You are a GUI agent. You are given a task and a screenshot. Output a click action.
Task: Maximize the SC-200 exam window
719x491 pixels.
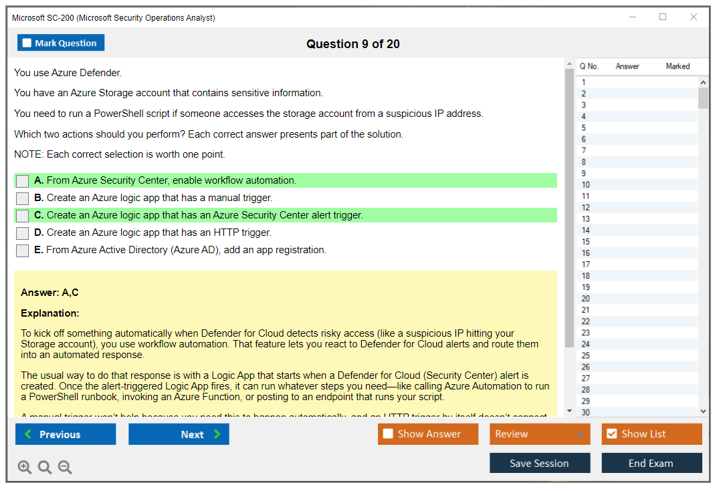pos(663,17)
